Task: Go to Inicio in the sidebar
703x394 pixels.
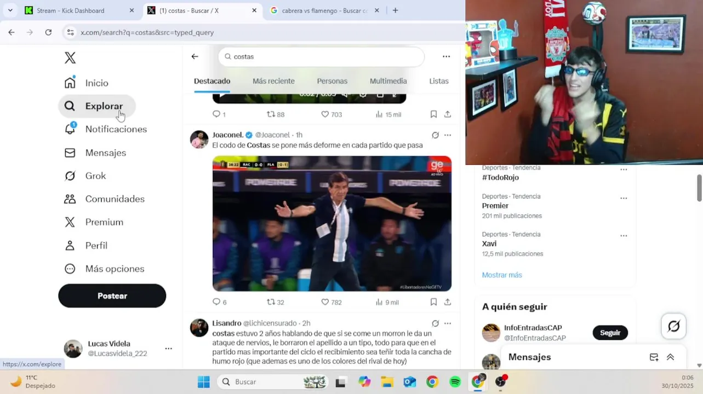Action: pyautogui.click(x=87, y=83)
